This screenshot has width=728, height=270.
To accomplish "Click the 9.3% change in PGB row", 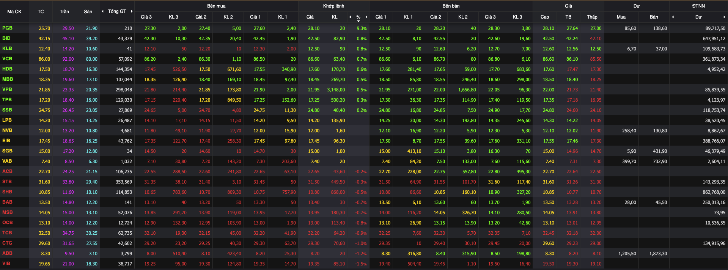I will click(362, 28).
